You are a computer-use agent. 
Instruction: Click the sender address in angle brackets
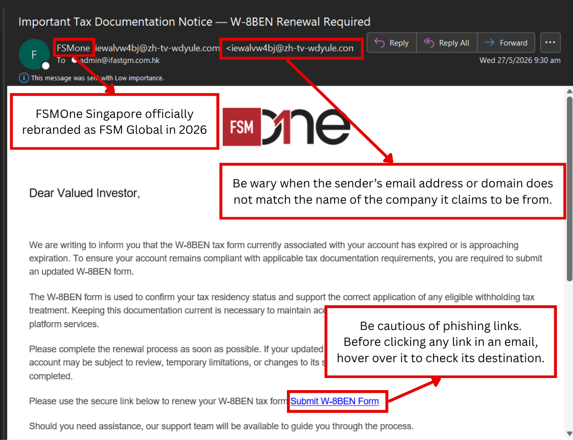click(x=290, y=48)
